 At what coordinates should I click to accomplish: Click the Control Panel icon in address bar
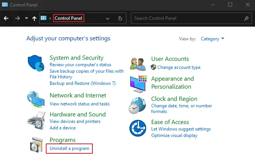coord(44,18)
